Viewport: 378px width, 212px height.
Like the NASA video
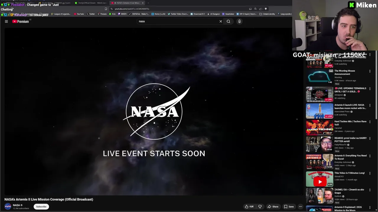tap(249, 207)
